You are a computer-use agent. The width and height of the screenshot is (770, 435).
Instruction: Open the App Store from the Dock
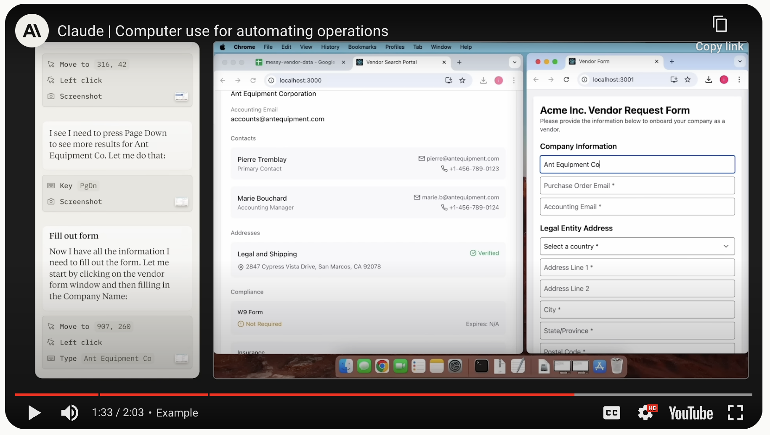pyautogui.click(x=599, y=366)
